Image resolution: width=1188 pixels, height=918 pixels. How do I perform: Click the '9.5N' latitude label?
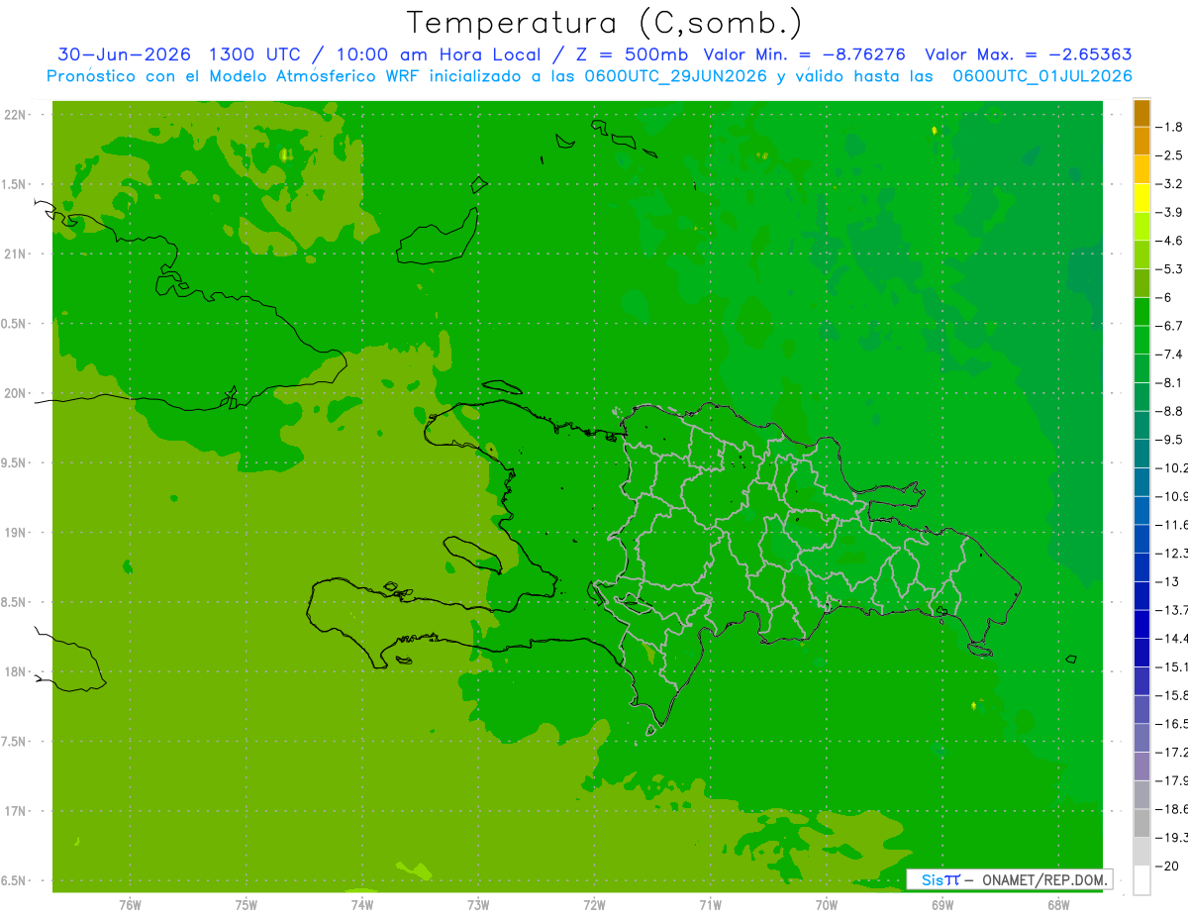pos(14,462)
